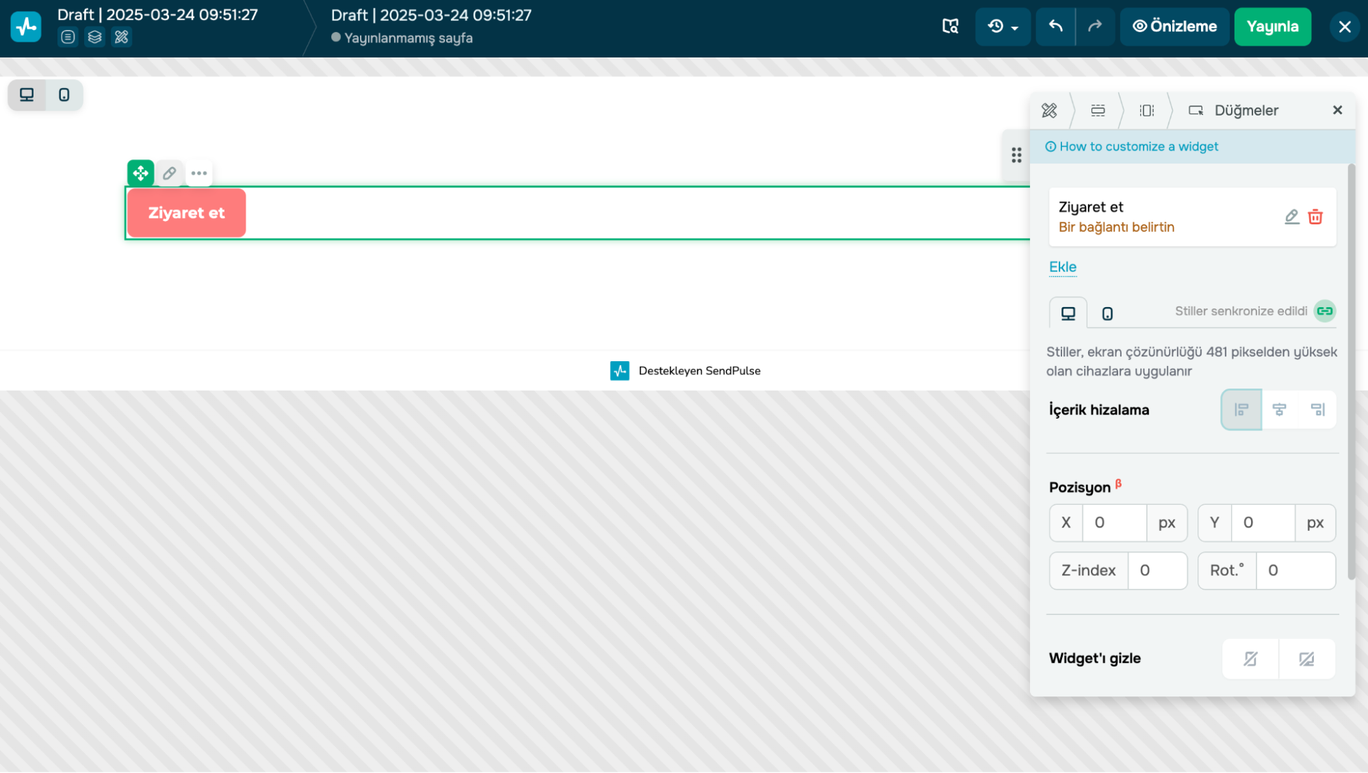Click the page search map icon
The width and height of the screenshot is (1368, 773).
(x=950, y=27)
